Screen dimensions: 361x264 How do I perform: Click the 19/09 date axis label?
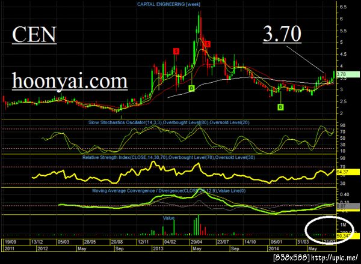[x=11, y=242]
